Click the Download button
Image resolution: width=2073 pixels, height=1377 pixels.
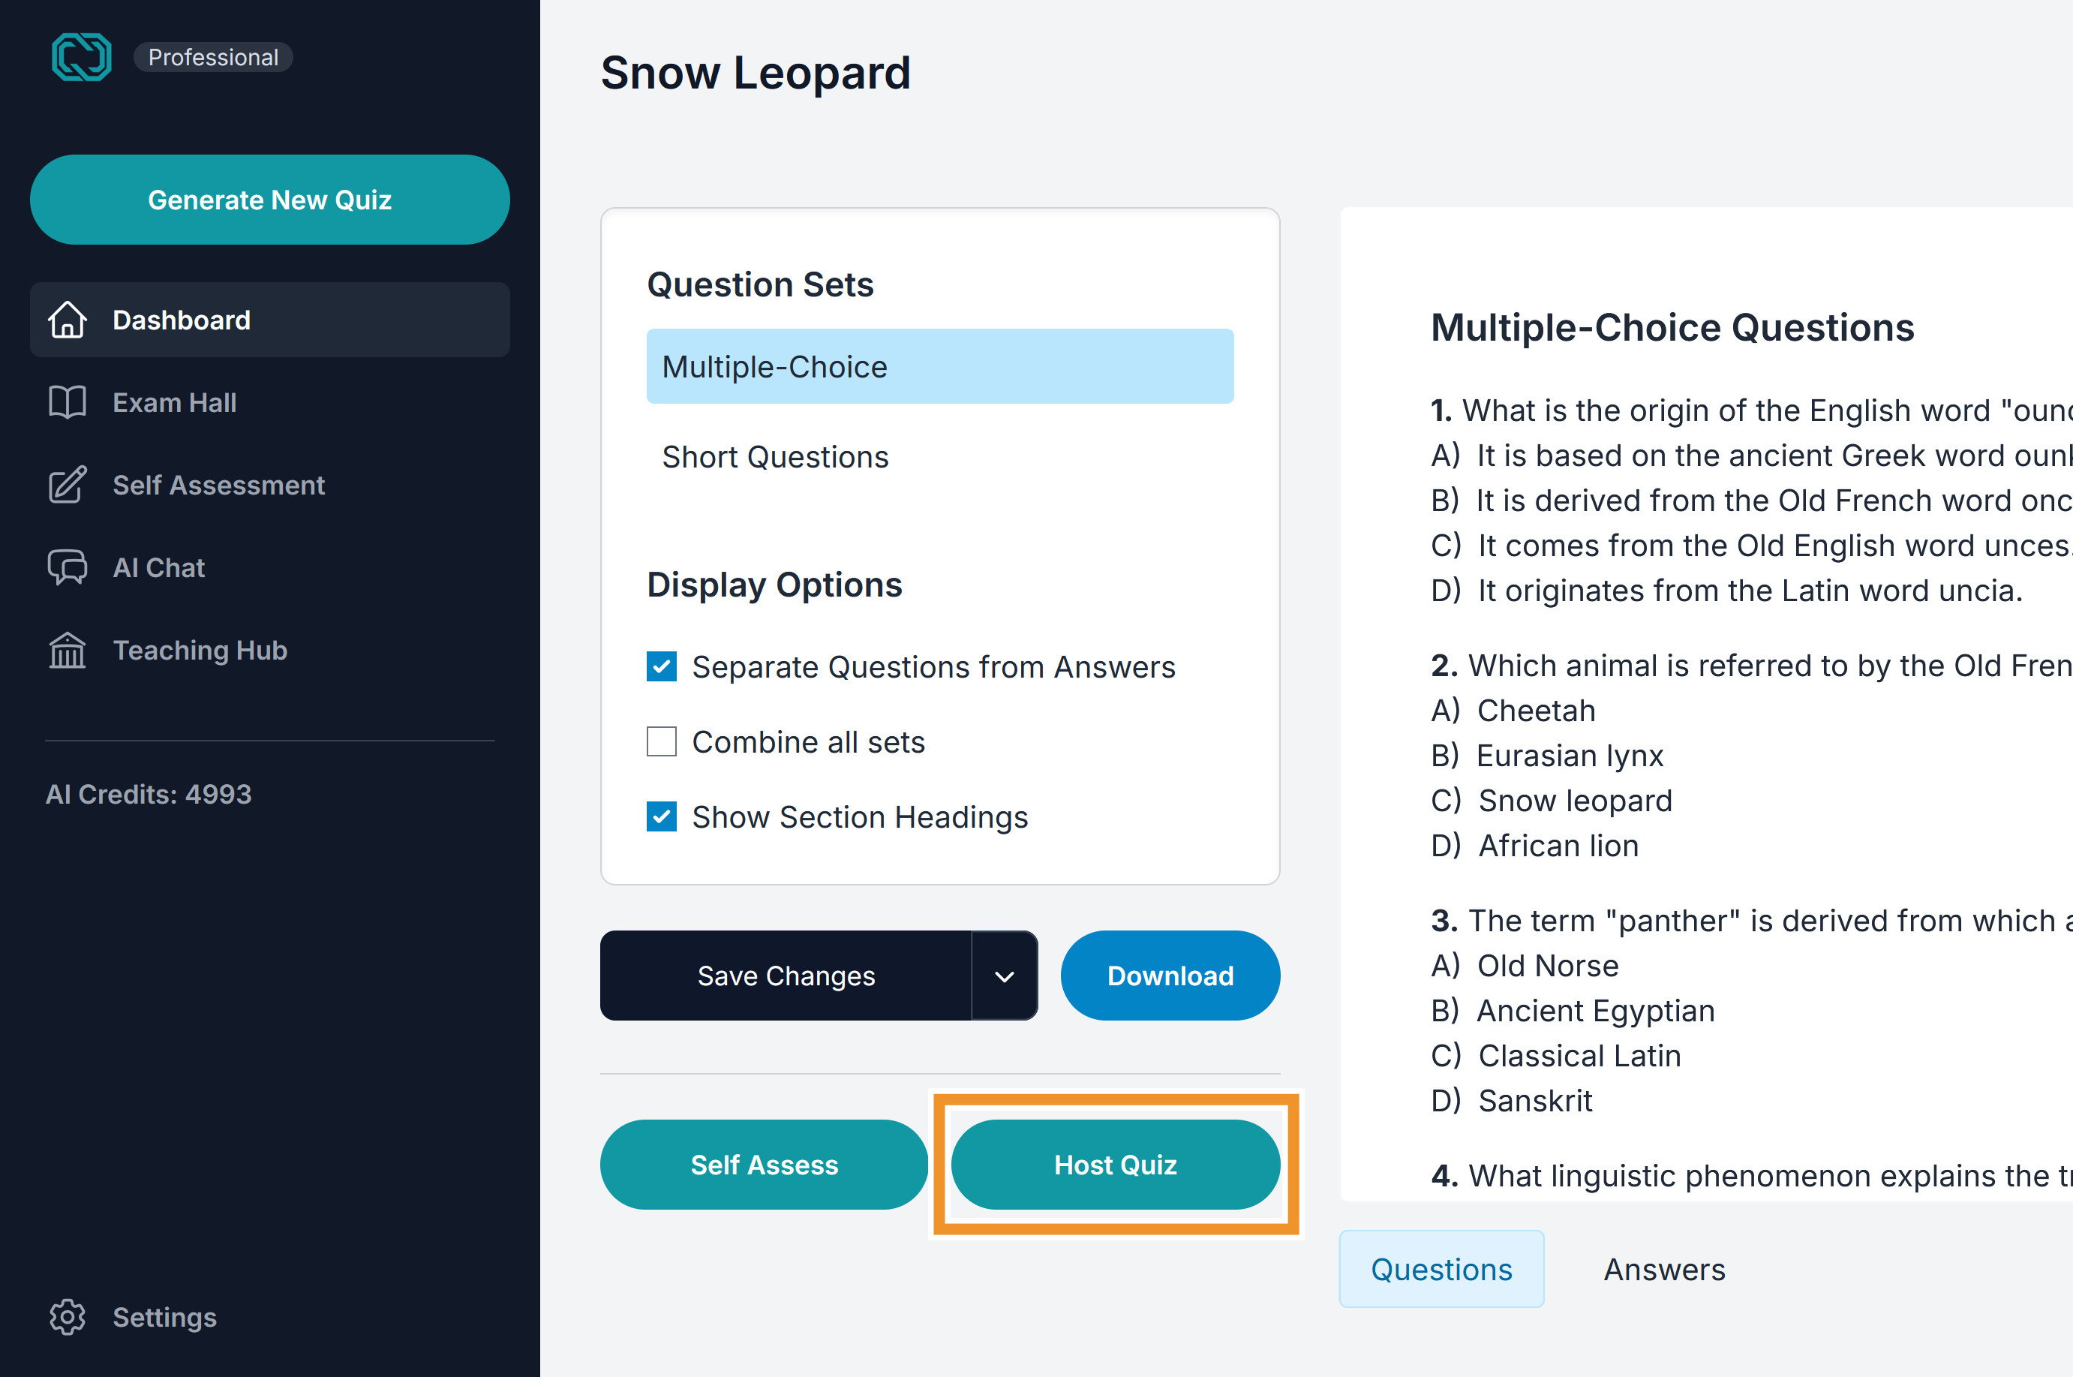1170,976
